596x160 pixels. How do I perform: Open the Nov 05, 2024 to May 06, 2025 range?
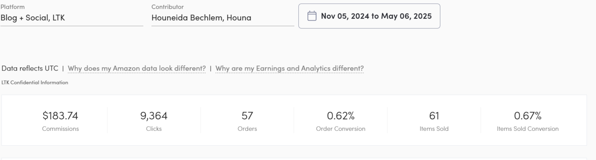tap(369, 16)
